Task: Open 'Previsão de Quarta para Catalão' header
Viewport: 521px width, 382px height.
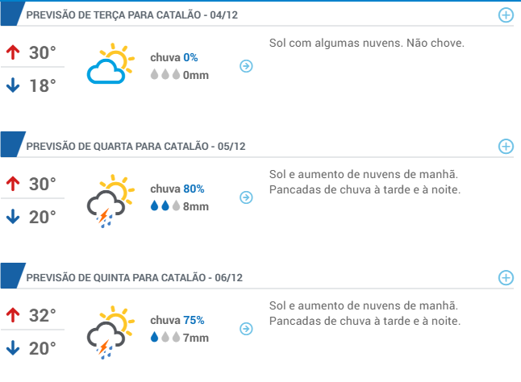Action: pyautogui.click(x=135, y=147)
